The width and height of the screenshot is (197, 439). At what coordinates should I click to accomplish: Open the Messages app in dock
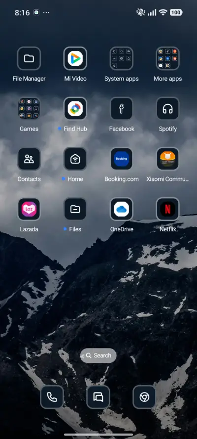click(x=98, y=397)
